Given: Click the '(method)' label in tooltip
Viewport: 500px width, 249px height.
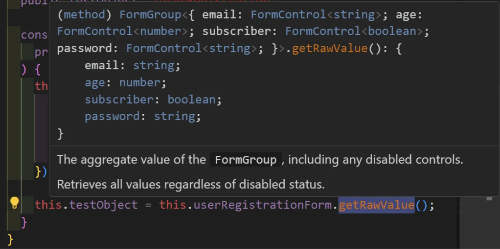Looking at the screenshot, I should pyautogui.click(x=81, y=15).
